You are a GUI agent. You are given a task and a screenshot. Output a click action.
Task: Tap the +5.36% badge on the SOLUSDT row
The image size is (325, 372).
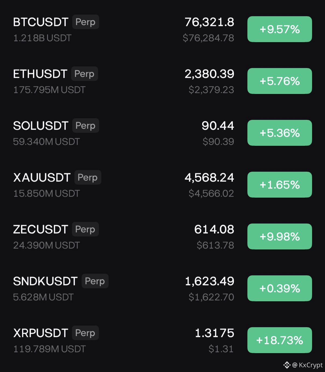[279, 133]
